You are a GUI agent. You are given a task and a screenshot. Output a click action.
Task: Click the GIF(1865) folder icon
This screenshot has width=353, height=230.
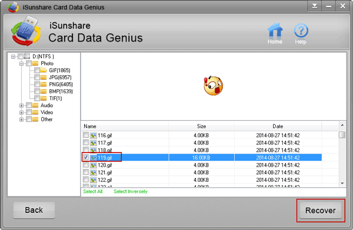[44, 70]
